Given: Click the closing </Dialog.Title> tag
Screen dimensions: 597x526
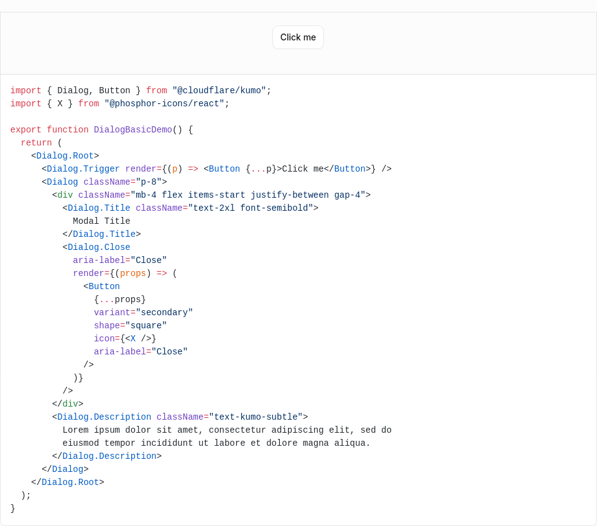Looking at the screenshot, I should click(x=101, y=234).
